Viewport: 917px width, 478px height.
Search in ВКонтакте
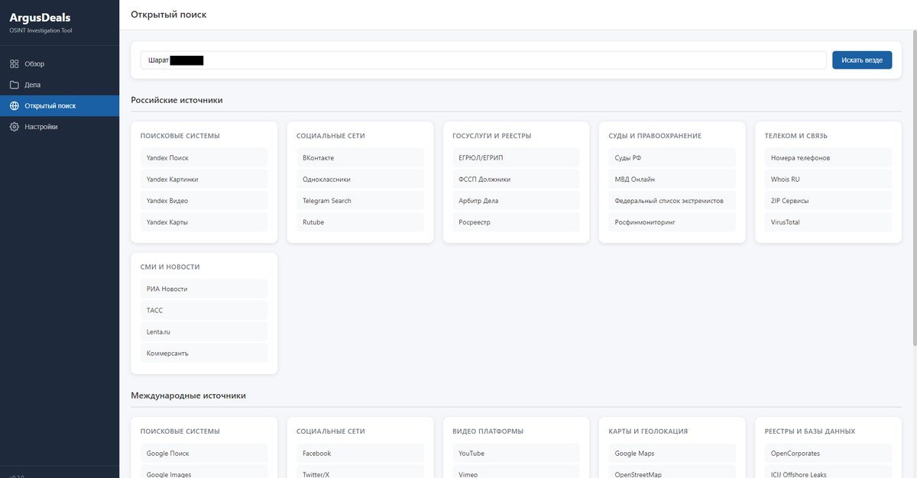pos(359,158)
